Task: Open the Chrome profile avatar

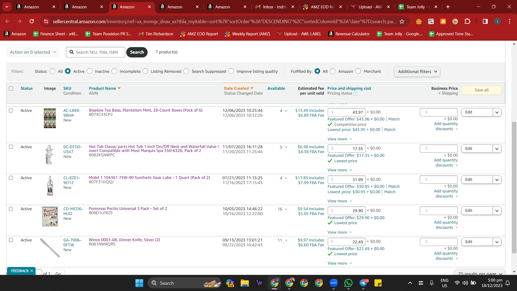Action: click(x=497, y=21)
